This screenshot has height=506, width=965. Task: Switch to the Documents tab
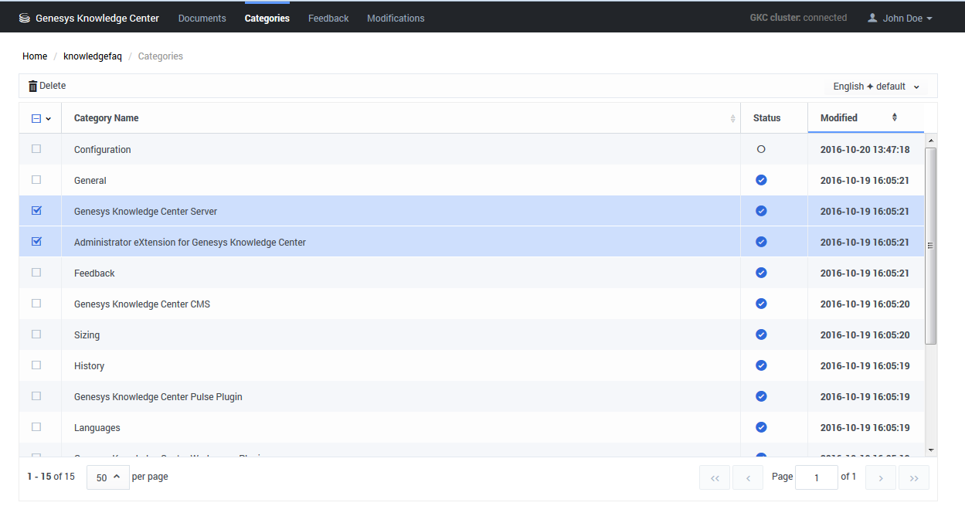202,19
